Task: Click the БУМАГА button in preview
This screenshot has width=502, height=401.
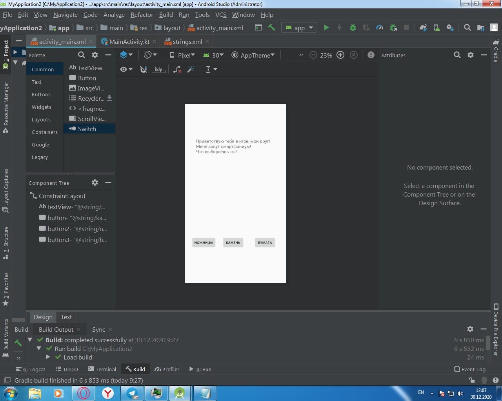Action: [265, 243]
